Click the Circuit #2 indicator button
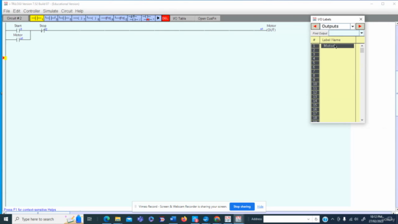The width and height of the screenshot is (398, 224). [14, 18]
